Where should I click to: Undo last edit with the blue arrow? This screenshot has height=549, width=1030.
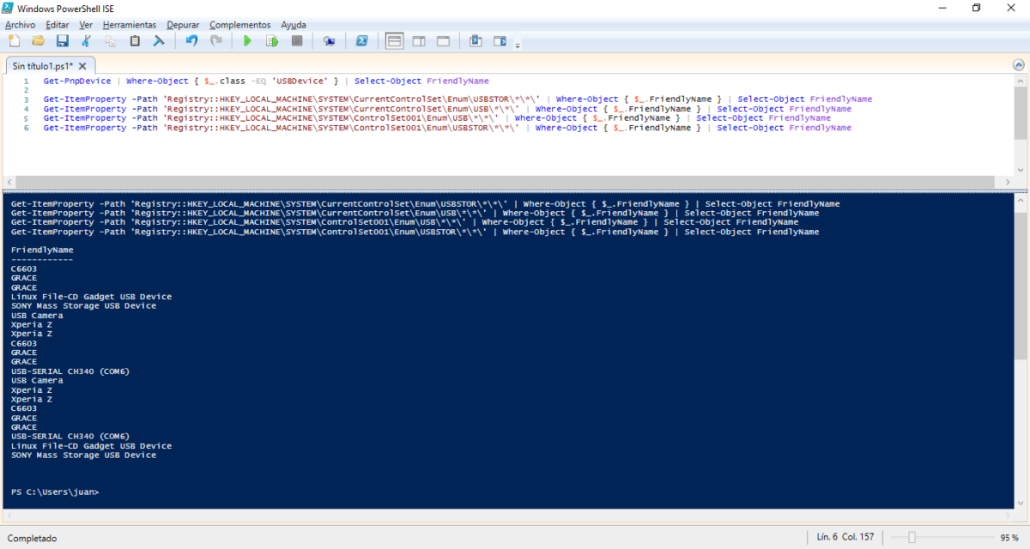(191, 40)
